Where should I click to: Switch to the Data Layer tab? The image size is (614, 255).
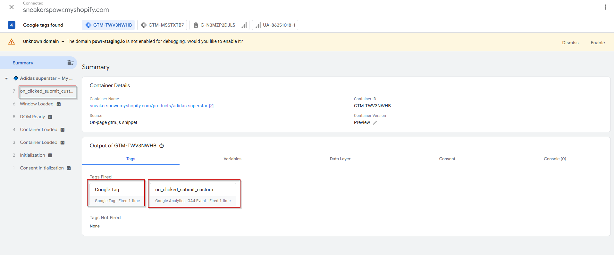[x=340, y=159]
